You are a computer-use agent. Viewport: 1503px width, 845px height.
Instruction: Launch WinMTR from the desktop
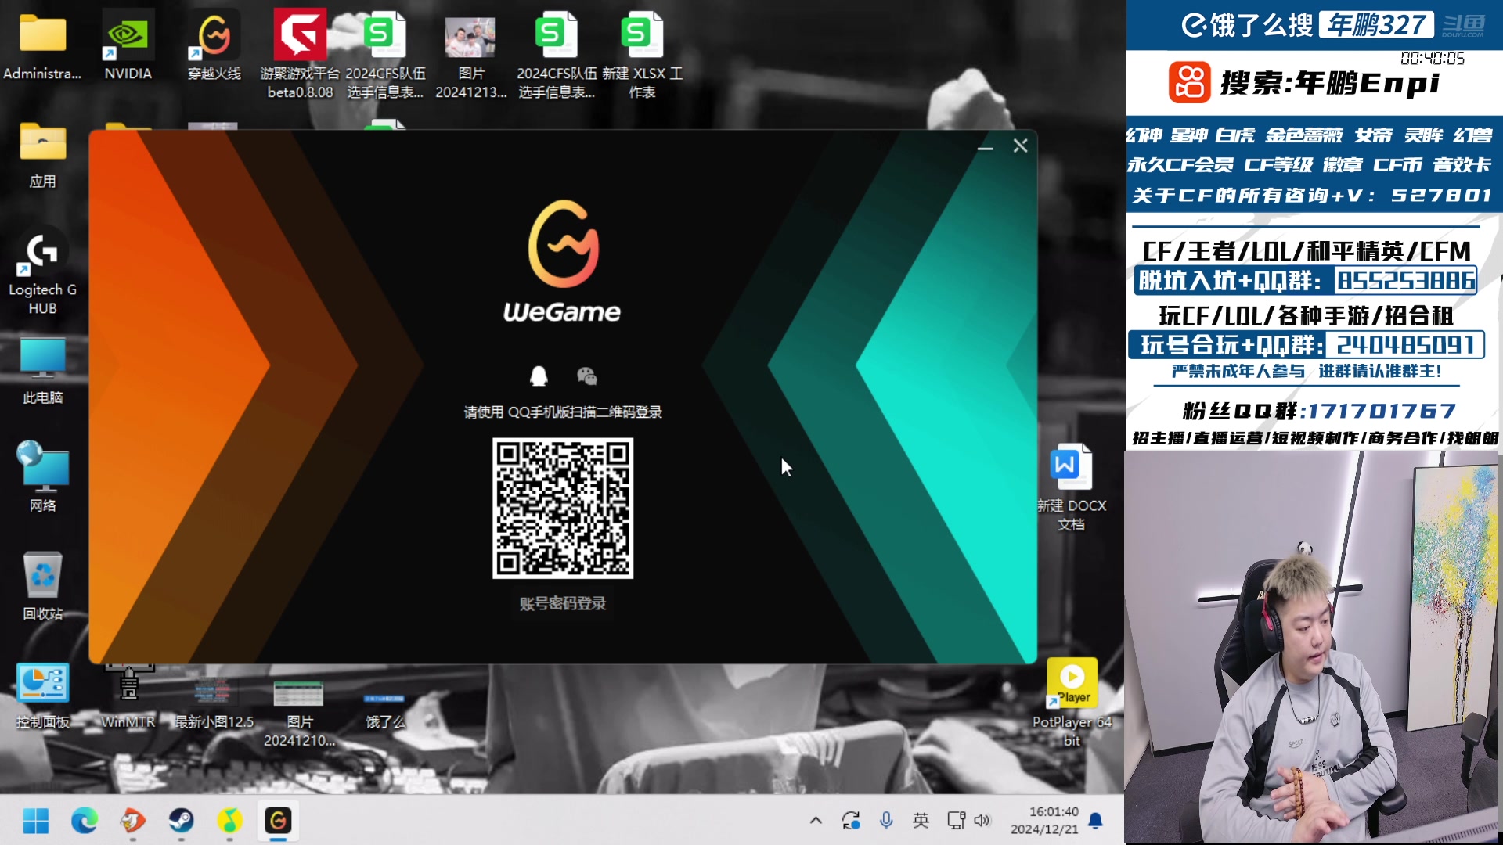(x=128, y=696)
